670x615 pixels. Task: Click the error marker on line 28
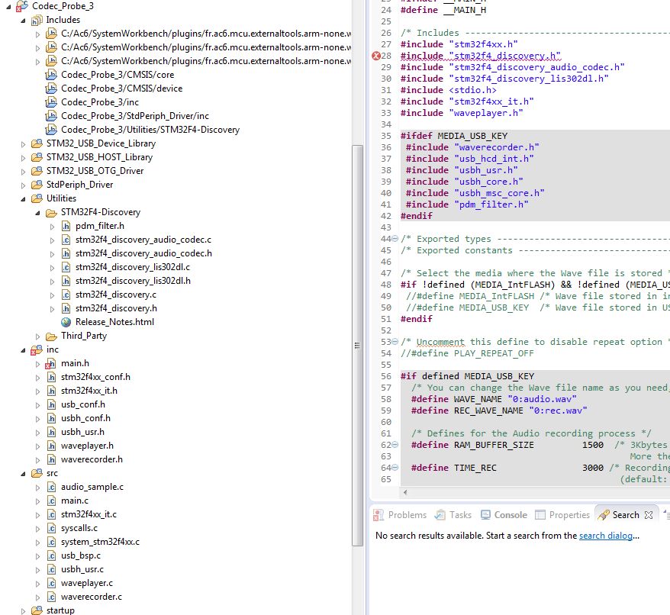(375, 56)
